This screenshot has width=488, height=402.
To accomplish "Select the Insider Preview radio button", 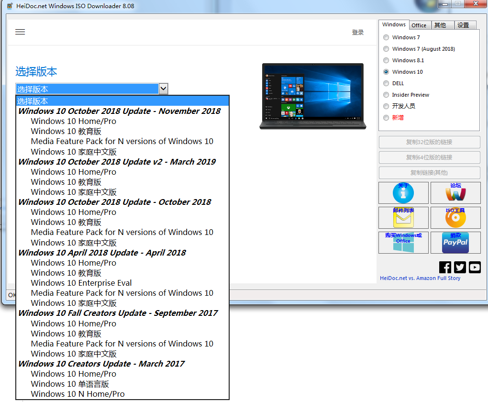I will pyautogui.click(x=386, y=95).
